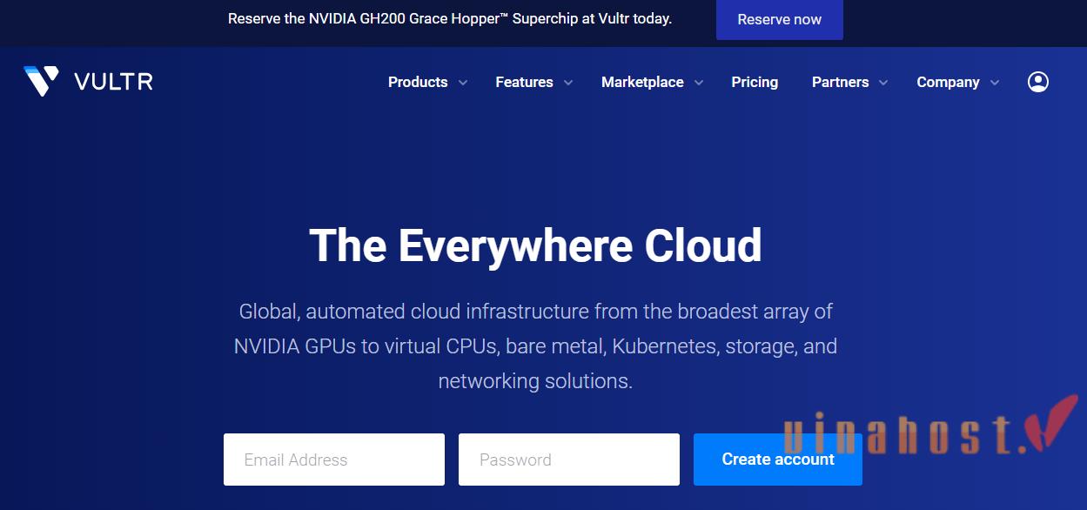
Task: Expand the Products dropdown chevron
Action: click(463, 83)
